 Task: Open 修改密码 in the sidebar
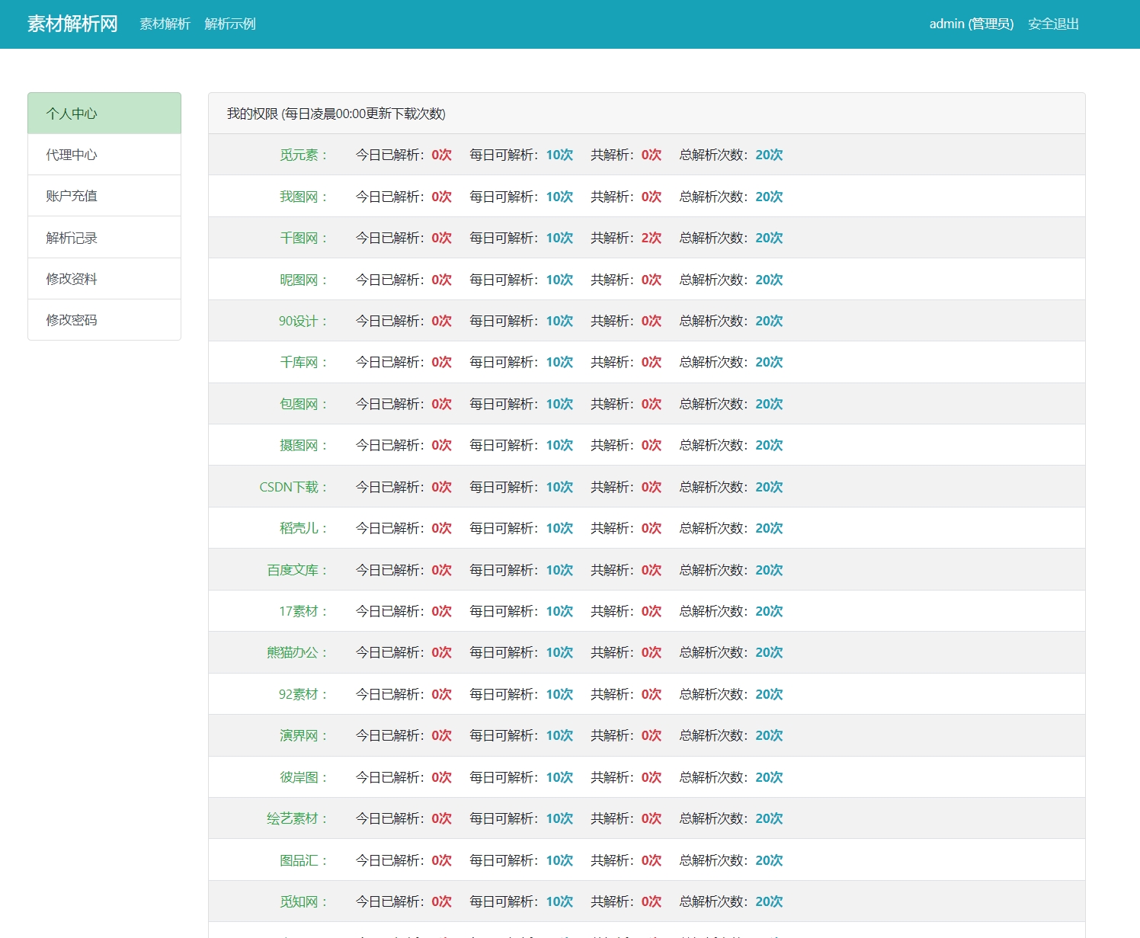[x=104, y=320]
